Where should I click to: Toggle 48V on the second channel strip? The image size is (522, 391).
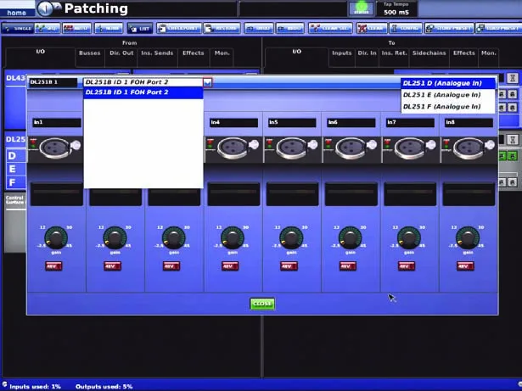[x=113, y=266]
